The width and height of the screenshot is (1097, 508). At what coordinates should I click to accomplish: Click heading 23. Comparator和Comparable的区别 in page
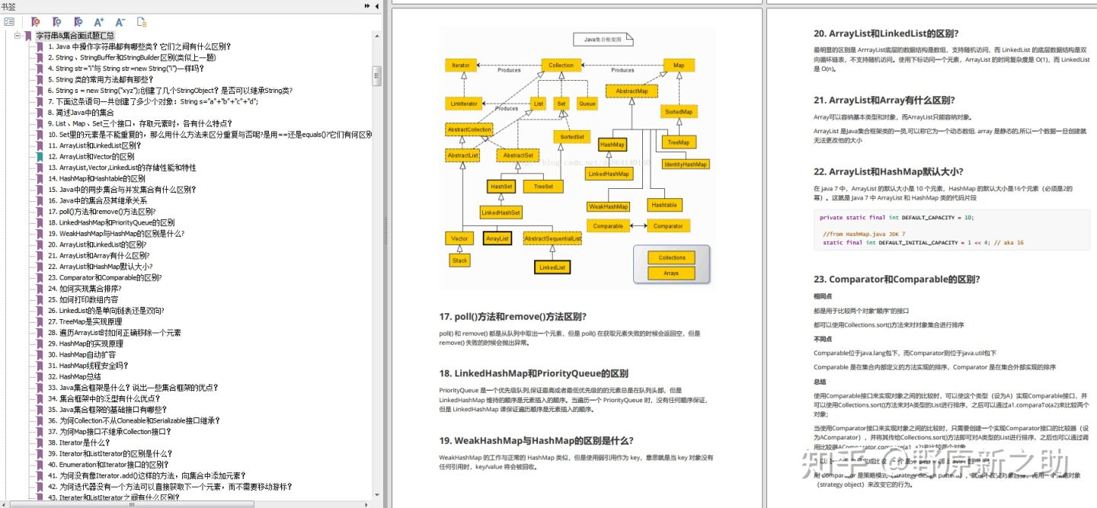[897, 280]
